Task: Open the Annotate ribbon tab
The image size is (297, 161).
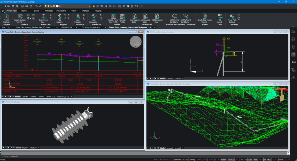Action: [49, 11]
